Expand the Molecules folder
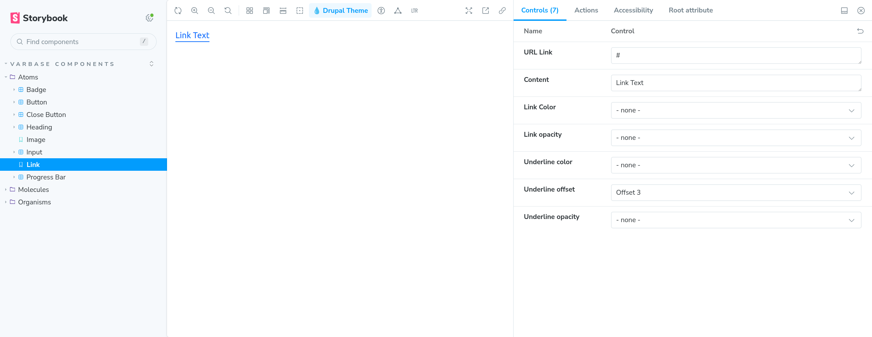This screenshot has height=337, width=872. 33,189
